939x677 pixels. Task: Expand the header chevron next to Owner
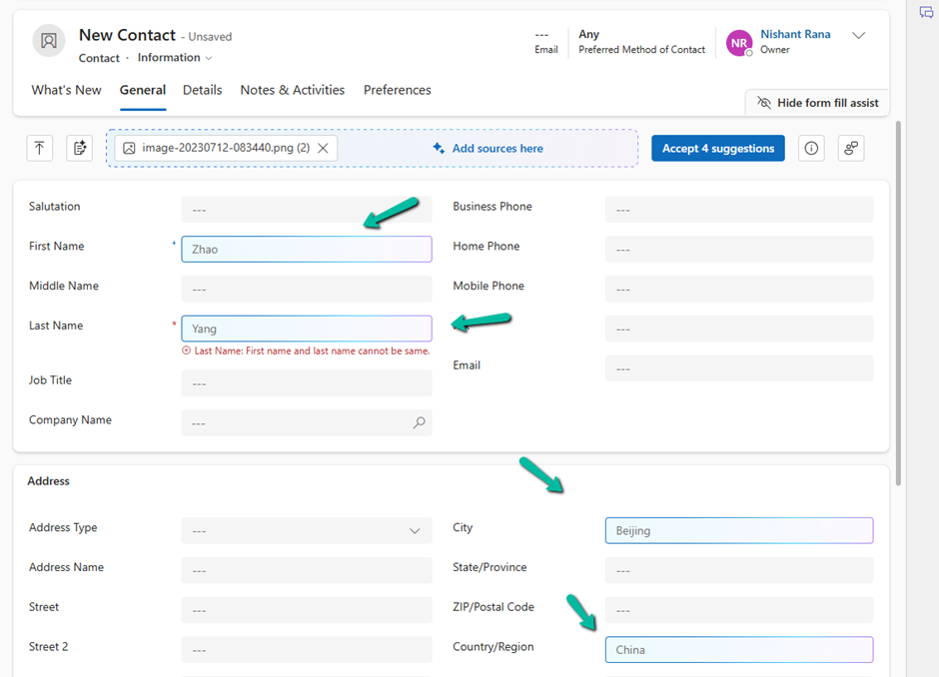coord(858,35)
